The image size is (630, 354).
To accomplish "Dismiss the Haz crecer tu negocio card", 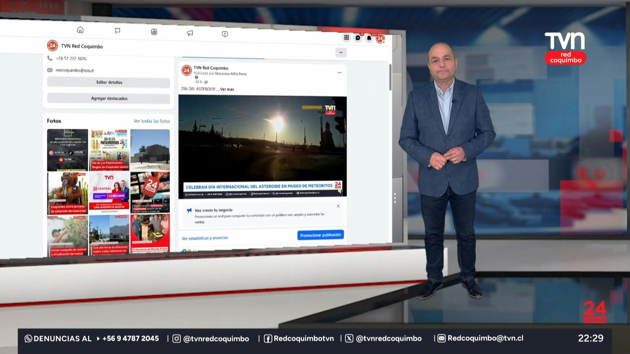I will pyautogui.click(x=338, y=206).
